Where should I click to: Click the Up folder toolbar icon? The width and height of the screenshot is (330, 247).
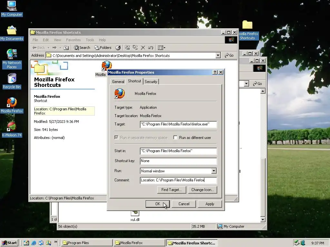tap(66, 48)
